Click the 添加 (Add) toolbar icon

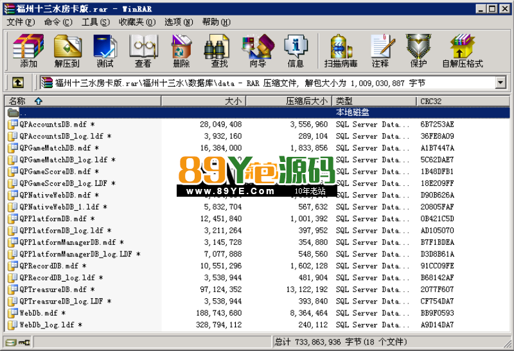[28, 51]
